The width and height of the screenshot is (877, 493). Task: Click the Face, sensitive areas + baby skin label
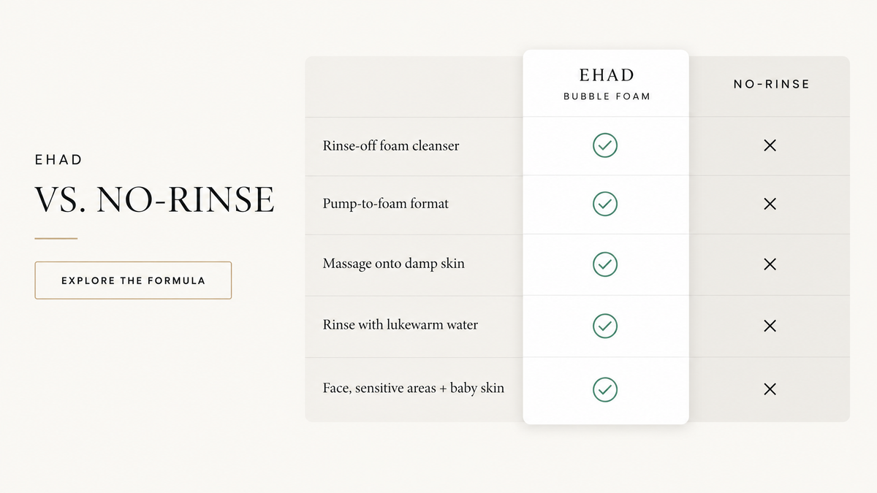414,389
